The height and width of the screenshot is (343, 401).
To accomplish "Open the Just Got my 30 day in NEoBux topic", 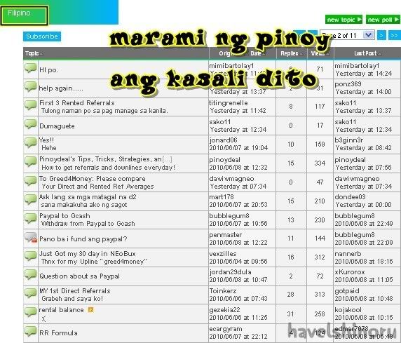I will coord(88,254).
